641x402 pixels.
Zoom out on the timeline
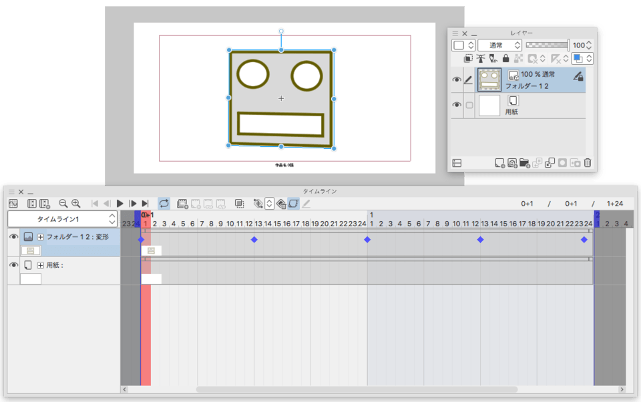(63, 204)
